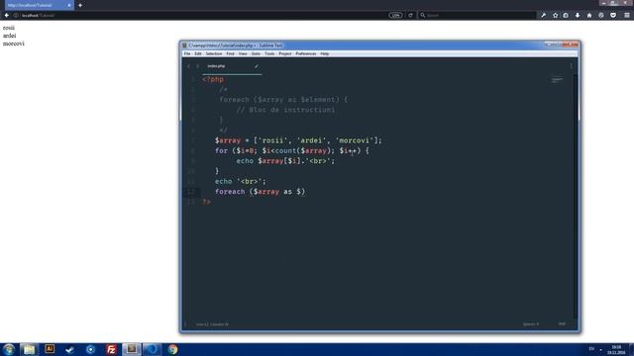
Task: Click the Spaces indentation setting in the status bar
Action: click(x=531, y=324)
